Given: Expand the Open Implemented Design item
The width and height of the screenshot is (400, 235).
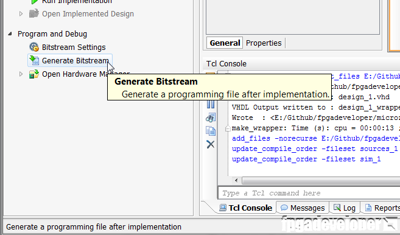Looking at the screenshot, I should (x=21, y=13).
